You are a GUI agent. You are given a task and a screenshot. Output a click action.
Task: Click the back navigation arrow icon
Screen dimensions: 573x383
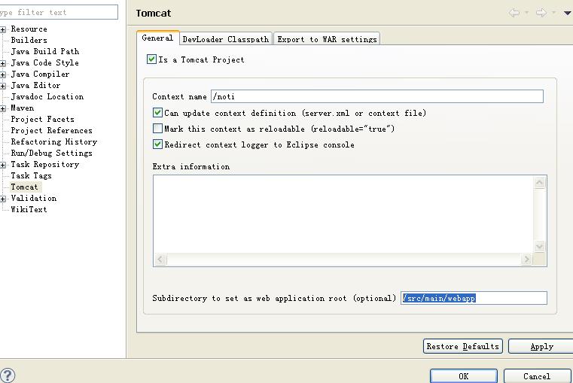pyautogui.click(x=515, y=13)
